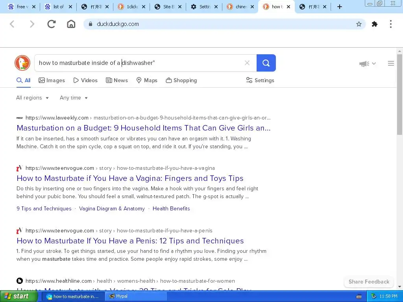Click the browser forward arrow
Viewport: 403px width, 302px height.
[32, 24]
